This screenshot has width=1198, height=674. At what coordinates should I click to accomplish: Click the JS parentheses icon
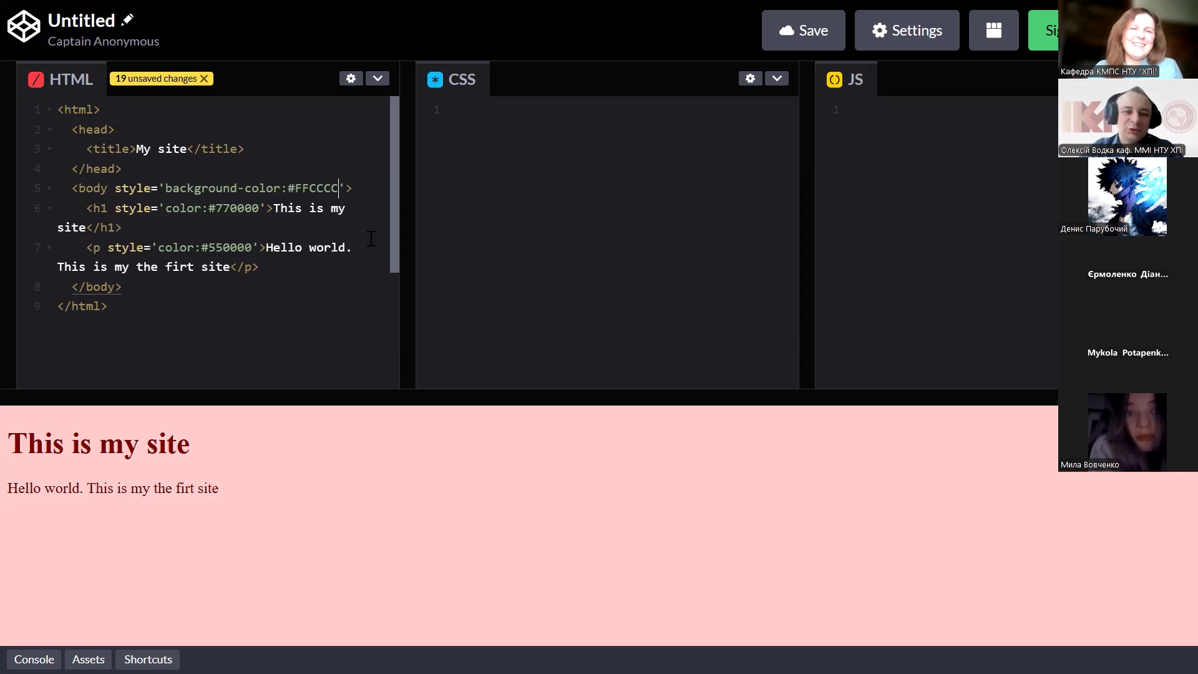834,79
